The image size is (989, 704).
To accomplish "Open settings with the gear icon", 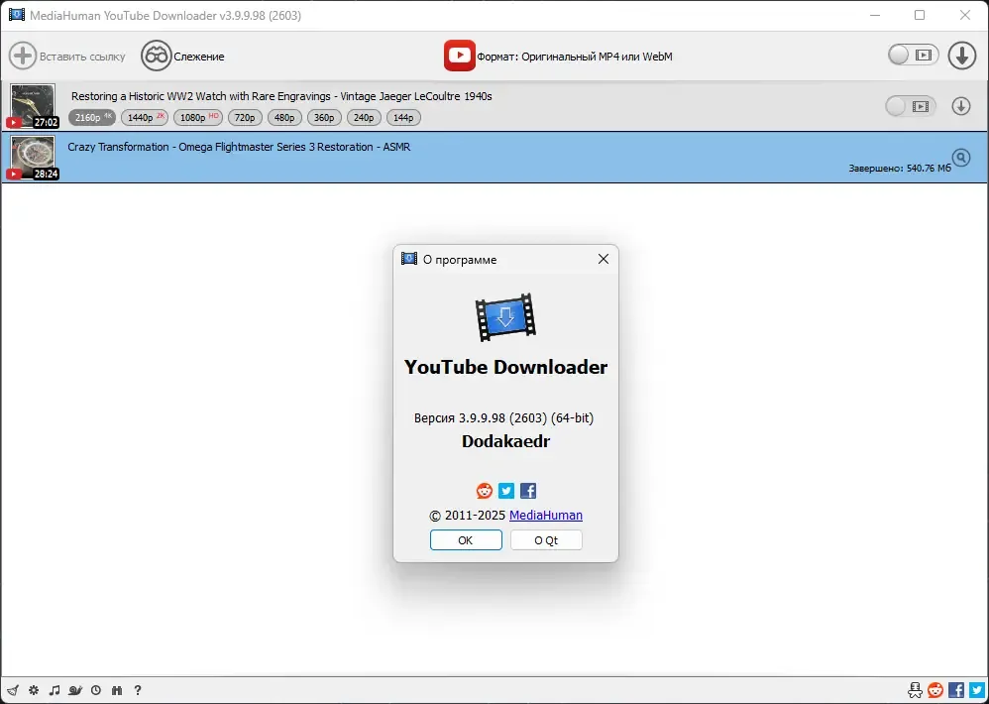I will (34, 690).
